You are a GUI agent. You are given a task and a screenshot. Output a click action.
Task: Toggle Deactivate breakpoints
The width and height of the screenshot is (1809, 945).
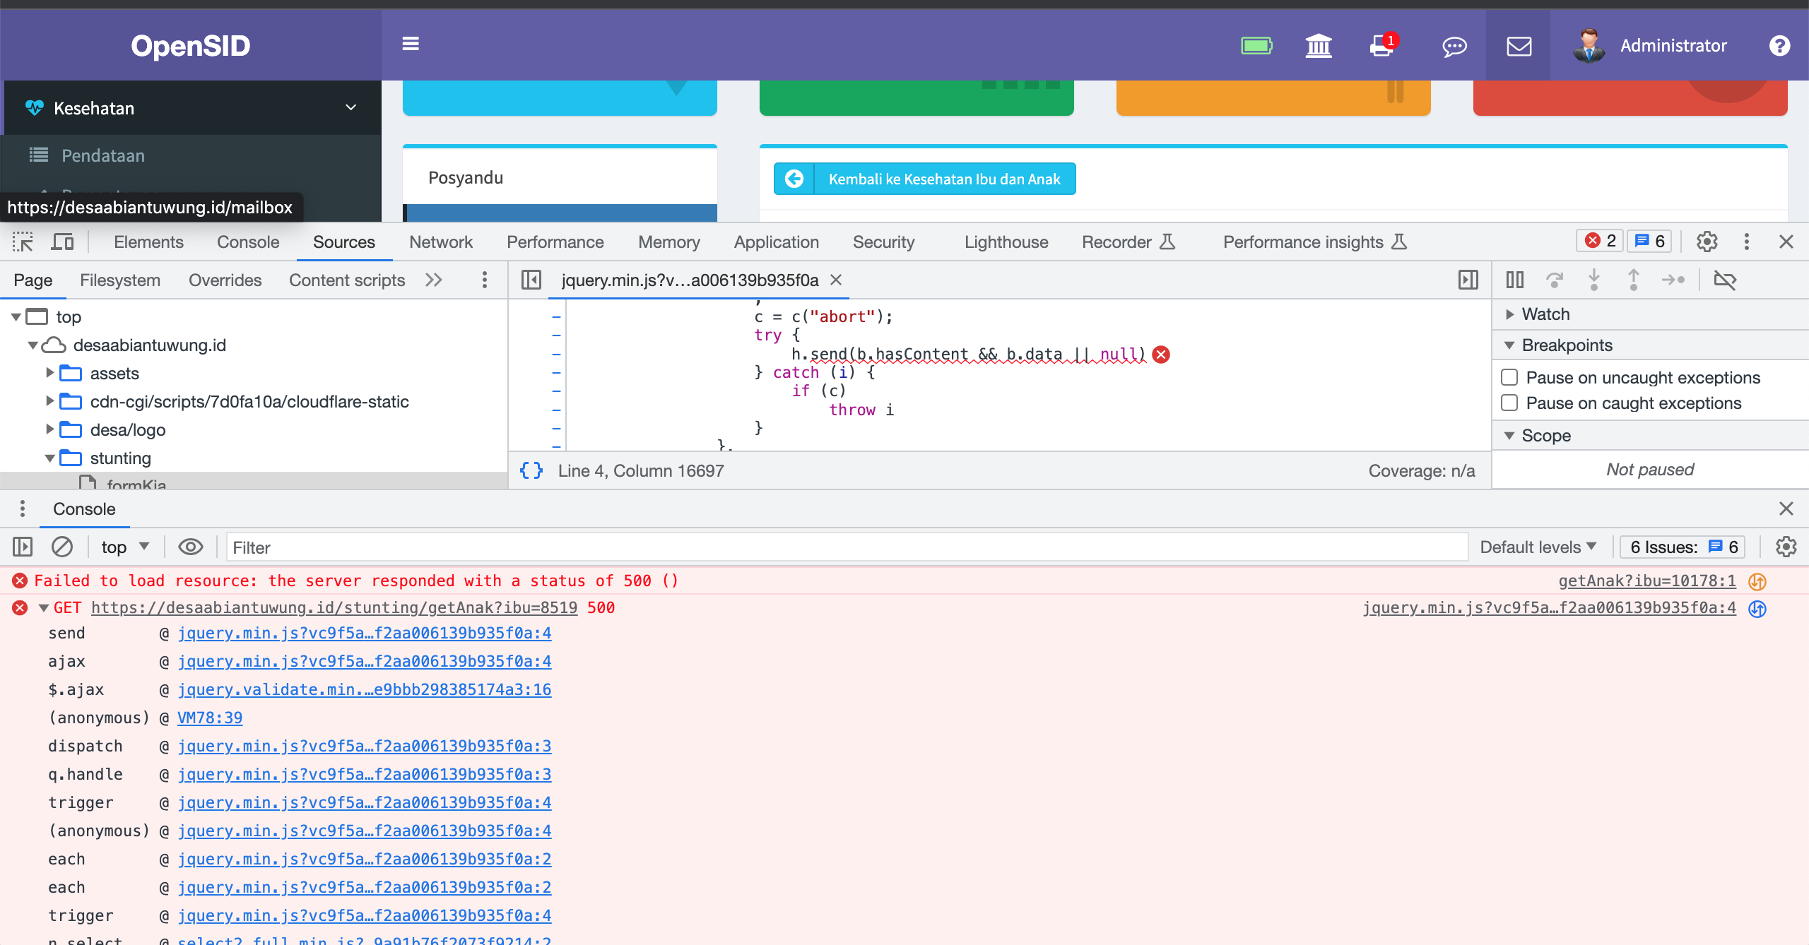click(x=1726, y=280)
